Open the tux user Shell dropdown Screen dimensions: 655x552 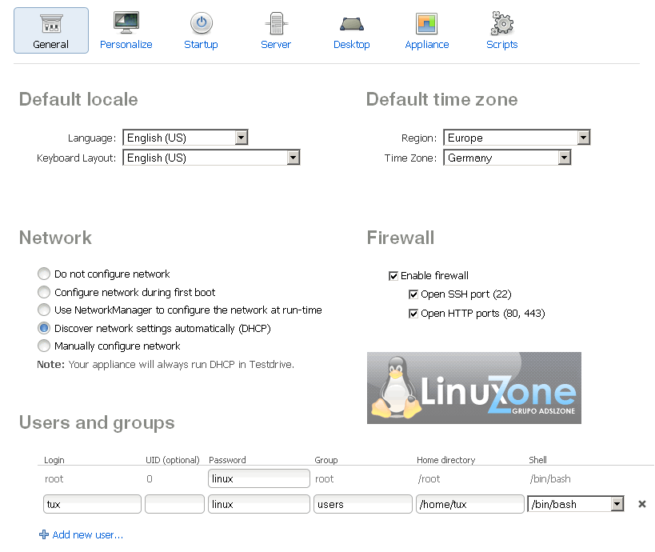coord(576,504)
